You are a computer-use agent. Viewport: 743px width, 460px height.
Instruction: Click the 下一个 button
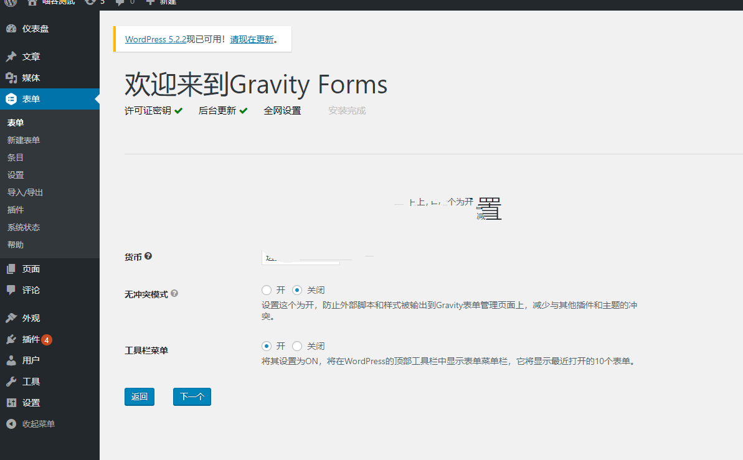(x=192, y=397)
